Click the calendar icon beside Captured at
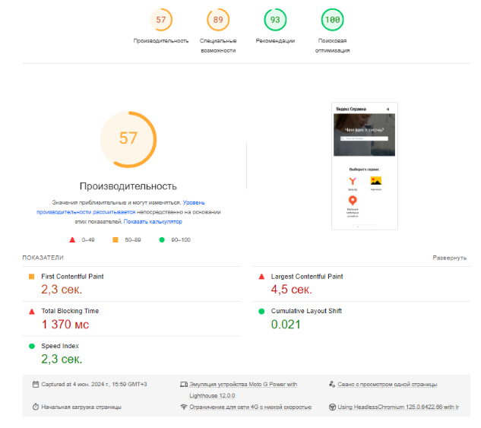The image size is (481, 428). tap(36, 384)
